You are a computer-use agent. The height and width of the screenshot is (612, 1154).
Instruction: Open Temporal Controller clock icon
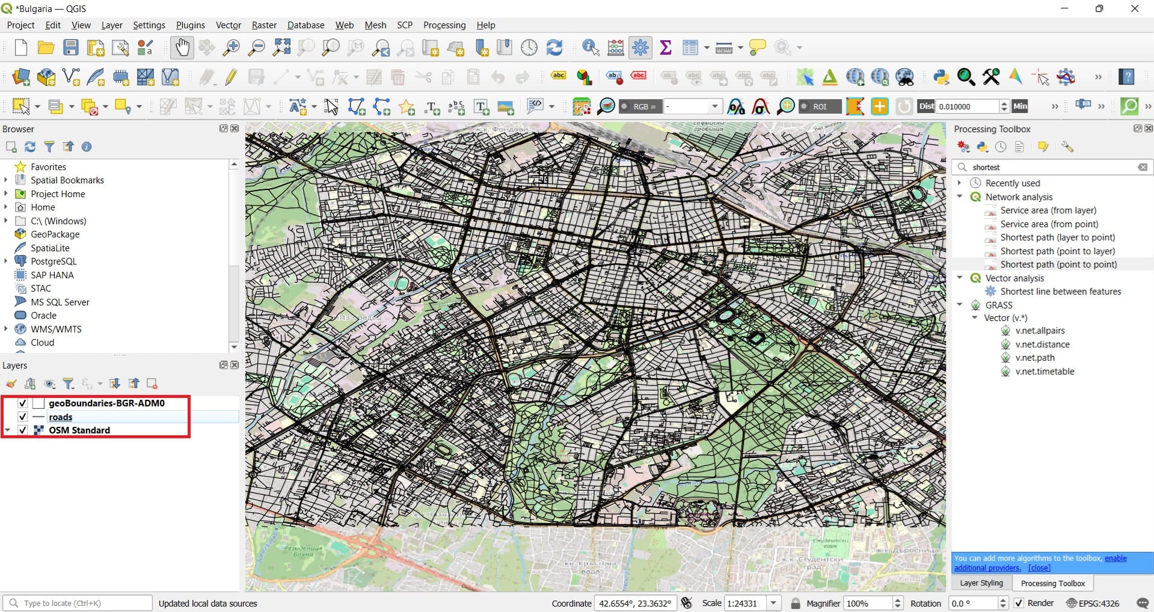(x=529, y=47)
